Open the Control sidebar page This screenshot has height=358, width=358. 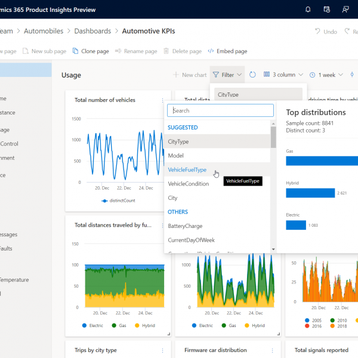9,144
